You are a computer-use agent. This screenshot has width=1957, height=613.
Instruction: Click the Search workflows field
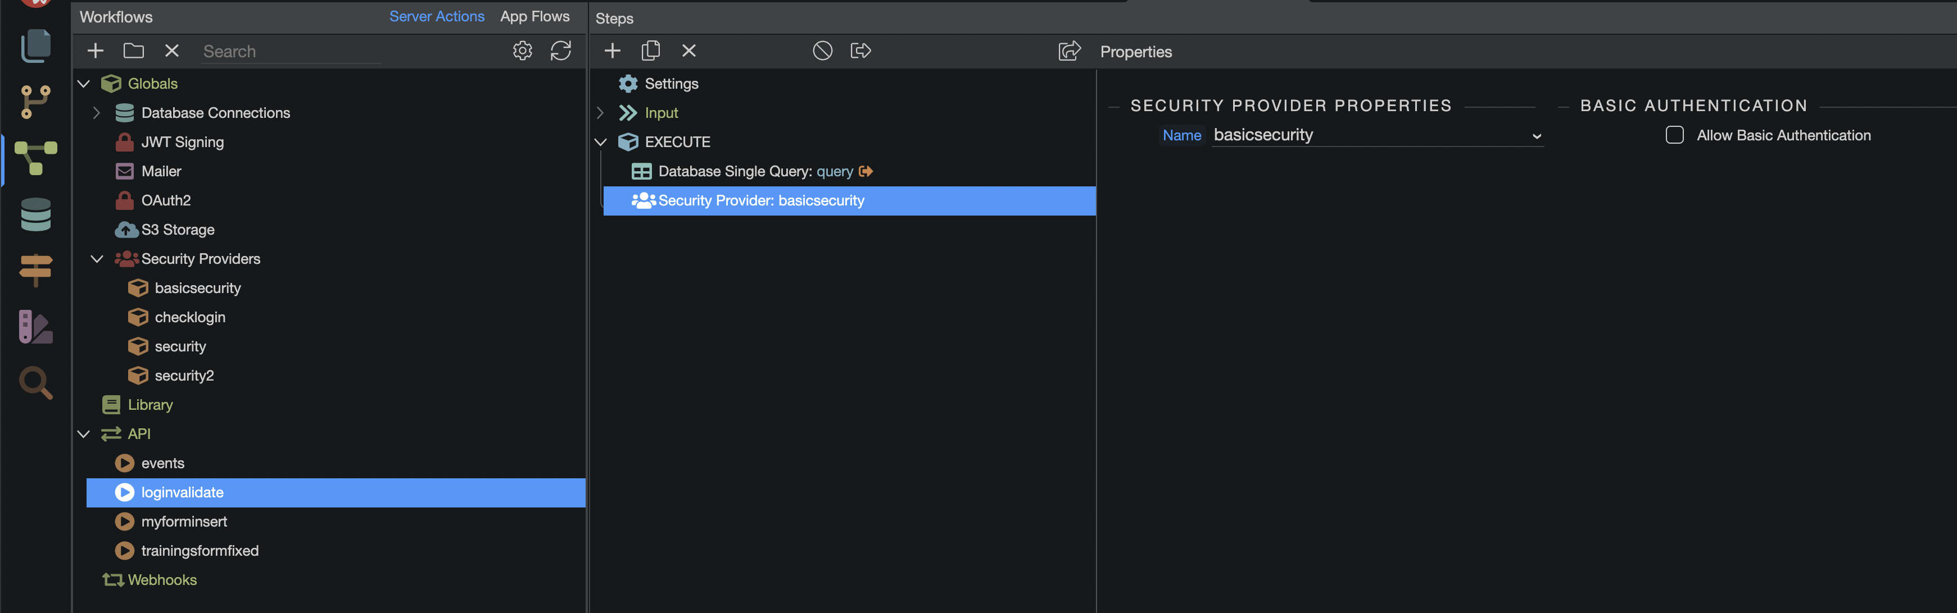[x=292, y=51]
